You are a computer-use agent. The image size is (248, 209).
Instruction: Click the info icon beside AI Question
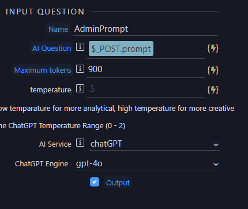click(x=80, y=47)
